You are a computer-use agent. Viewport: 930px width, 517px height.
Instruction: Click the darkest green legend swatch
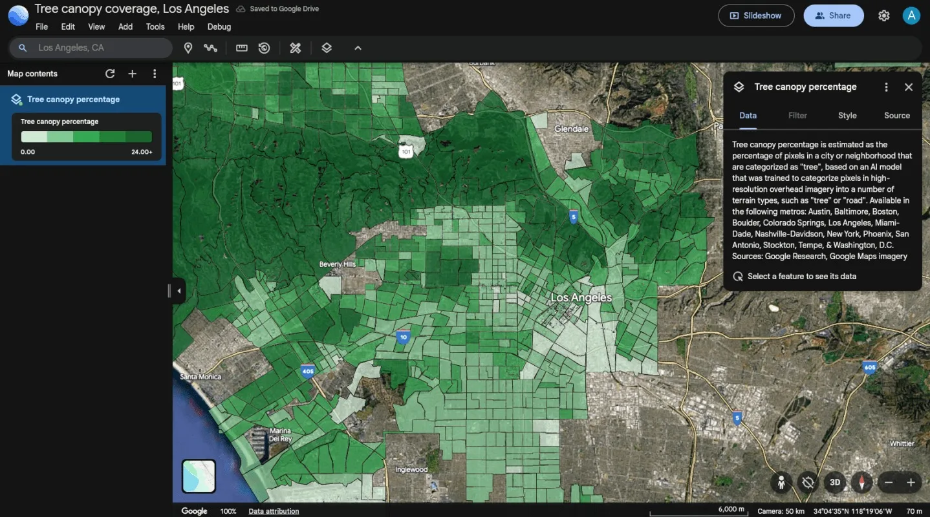coord(139,137)
